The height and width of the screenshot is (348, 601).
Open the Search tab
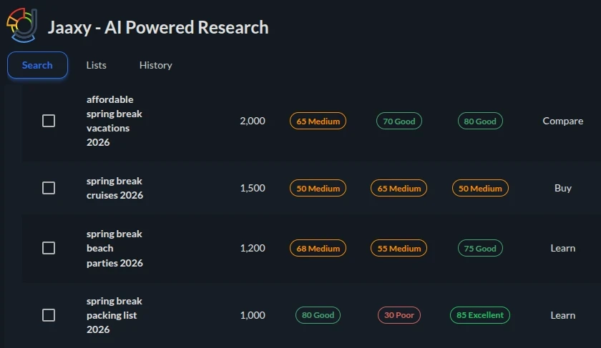[37, 65]
